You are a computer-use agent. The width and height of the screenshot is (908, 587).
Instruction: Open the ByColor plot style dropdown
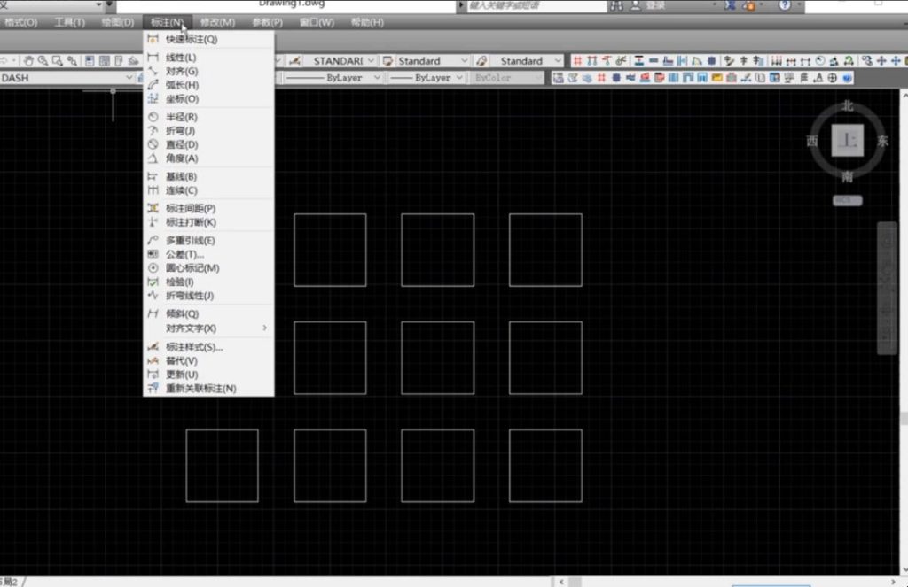(505, 78)
